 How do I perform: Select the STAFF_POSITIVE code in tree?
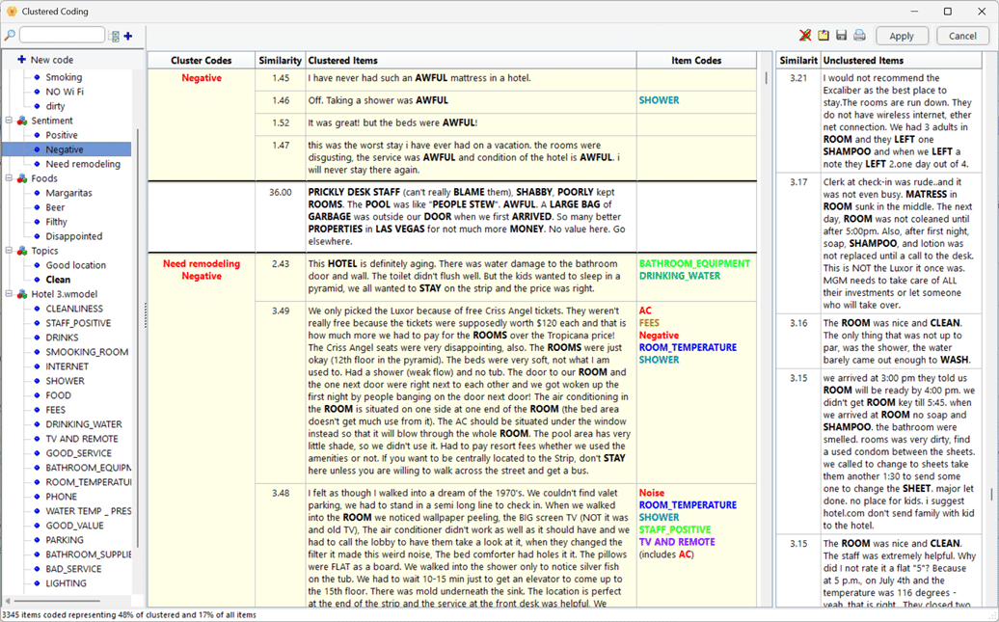tap(78, 323)
